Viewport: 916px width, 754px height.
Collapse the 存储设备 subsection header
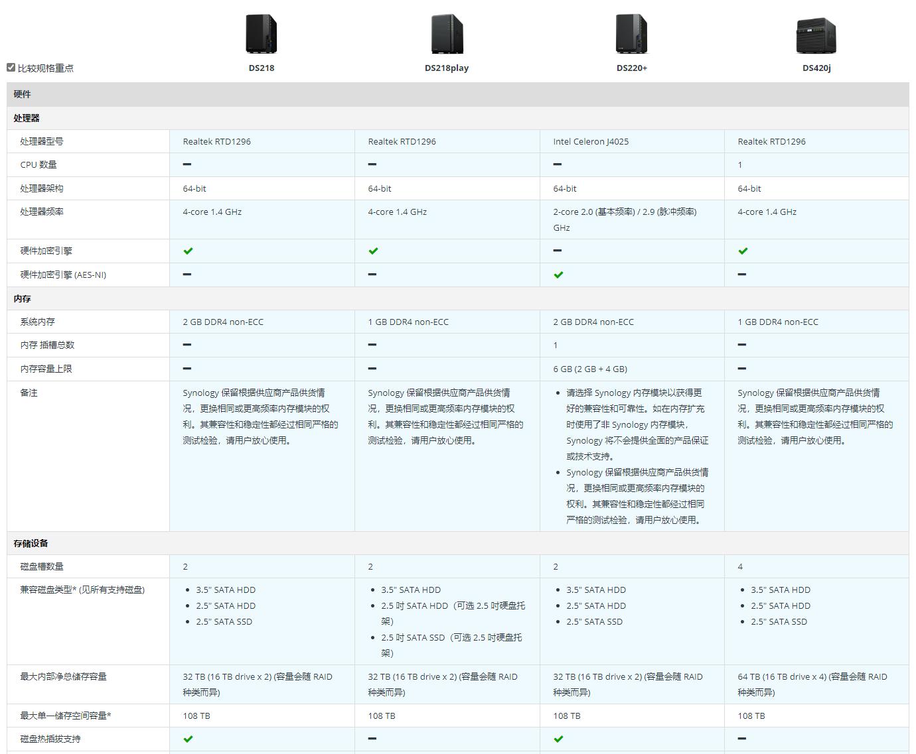coord(31,543)
